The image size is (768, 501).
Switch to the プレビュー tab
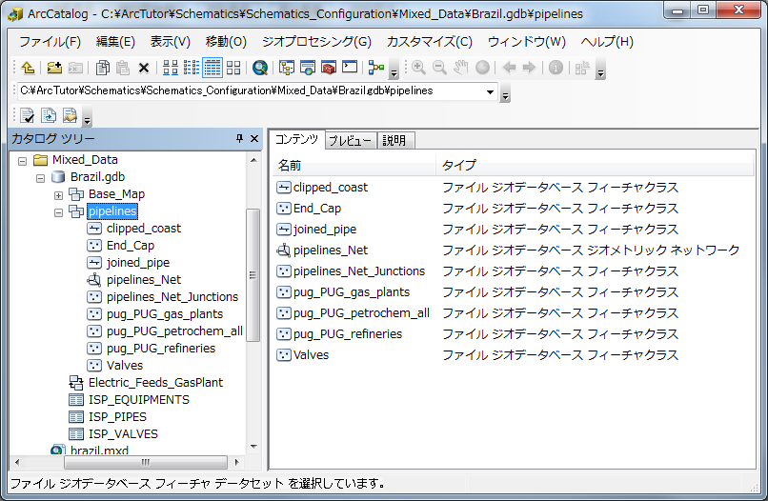[350, 141]
